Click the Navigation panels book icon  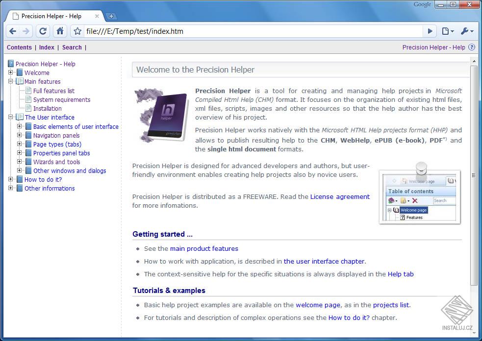(x=28, y=135)
